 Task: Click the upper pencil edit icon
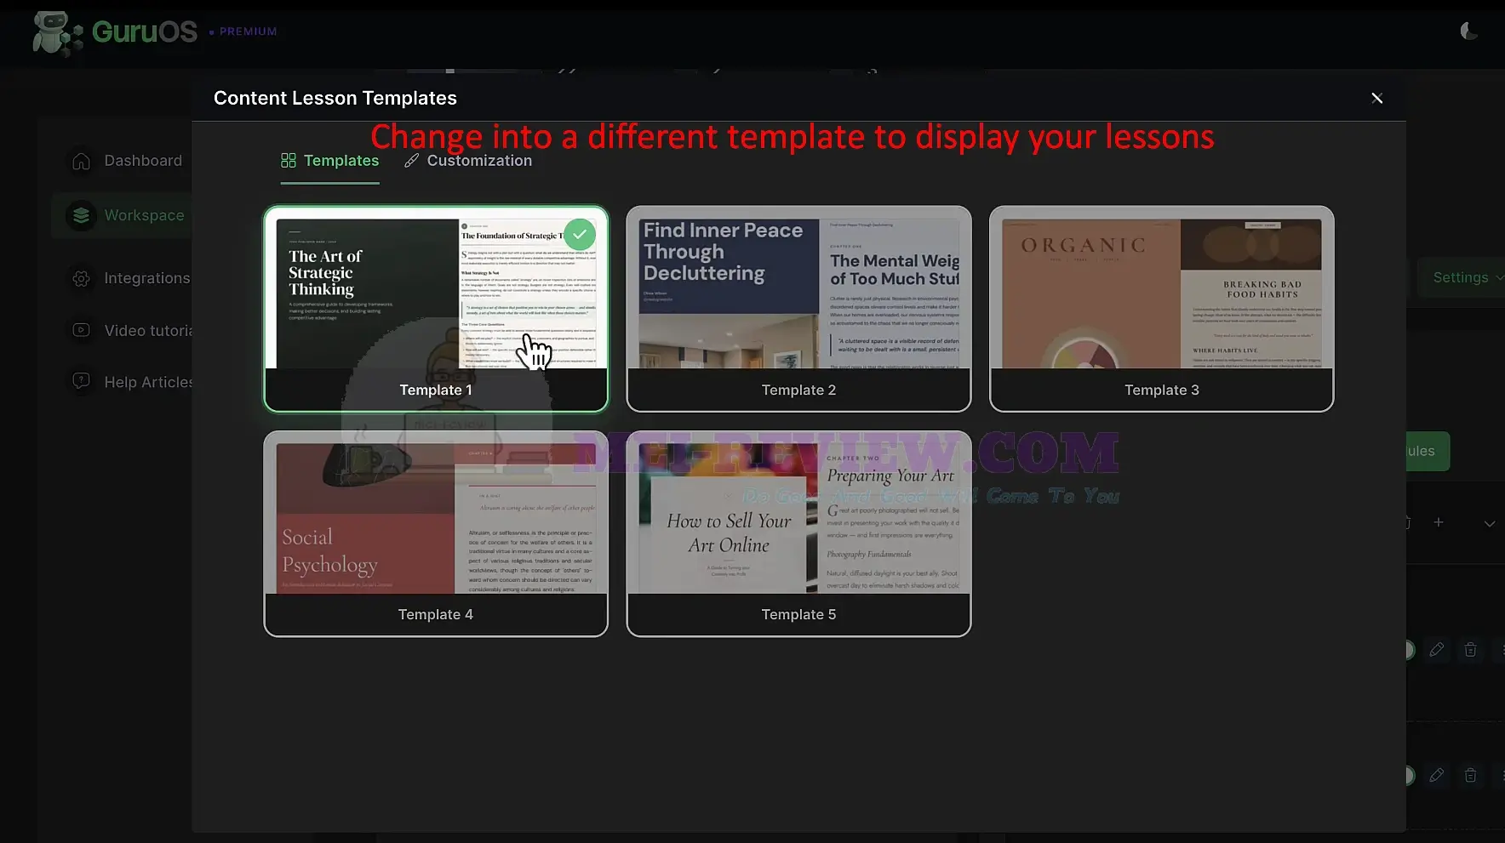[1437, 650]
